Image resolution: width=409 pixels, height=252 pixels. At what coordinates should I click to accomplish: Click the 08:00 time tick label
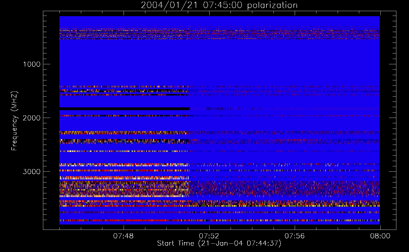(380, 236)
